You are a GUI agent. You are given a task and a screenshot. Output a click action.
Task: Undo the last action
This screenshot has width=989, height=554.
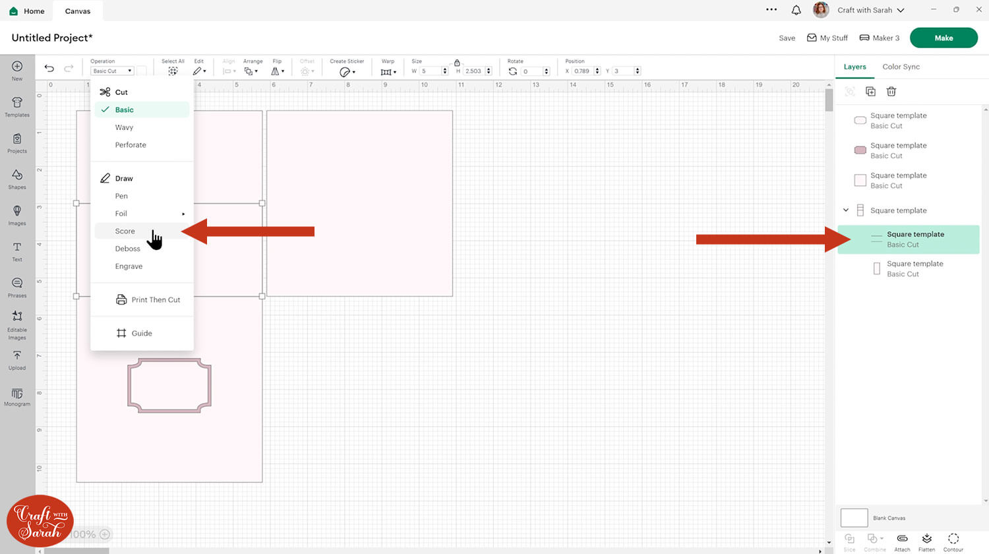tap(49, 69)
